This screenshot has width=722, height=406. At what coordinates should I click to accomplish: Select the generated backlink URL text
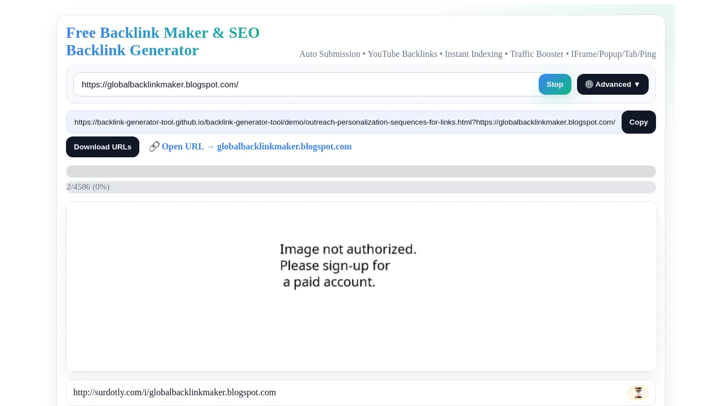(345, 122)
